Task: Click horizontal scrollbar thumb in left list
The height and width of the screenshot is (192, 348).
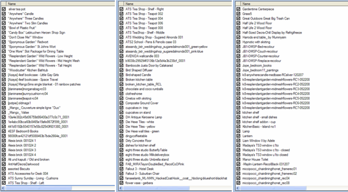Action: pos(39,188)
